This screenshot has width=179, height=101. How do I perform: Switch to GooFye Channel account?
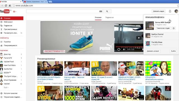(x=161, y=36)
